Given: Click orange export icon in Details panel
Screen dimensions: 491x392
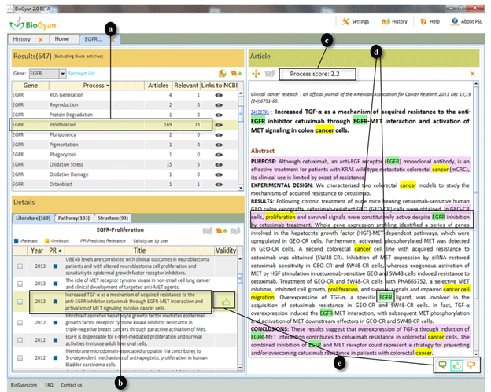Looking at the screenshot, I should coord(221,231).
